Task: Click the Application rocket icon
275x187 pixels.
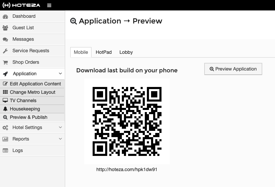Action: coord(5,74)
